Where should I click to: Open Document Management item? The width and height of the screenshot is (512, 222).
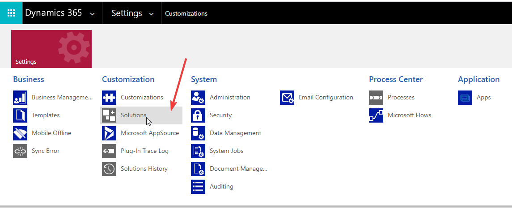pyautogui.click(x=239, y=169)
